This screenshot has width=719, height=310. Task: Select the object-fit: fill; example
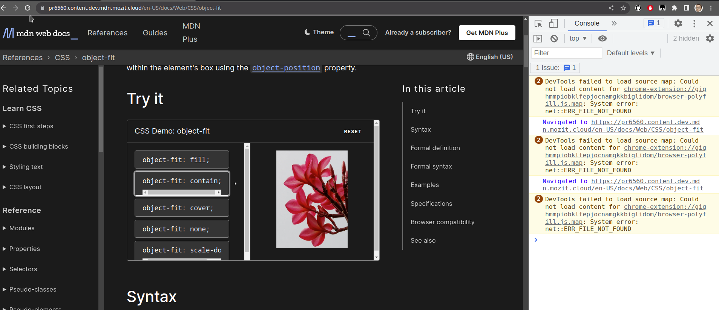pos(182,160)
